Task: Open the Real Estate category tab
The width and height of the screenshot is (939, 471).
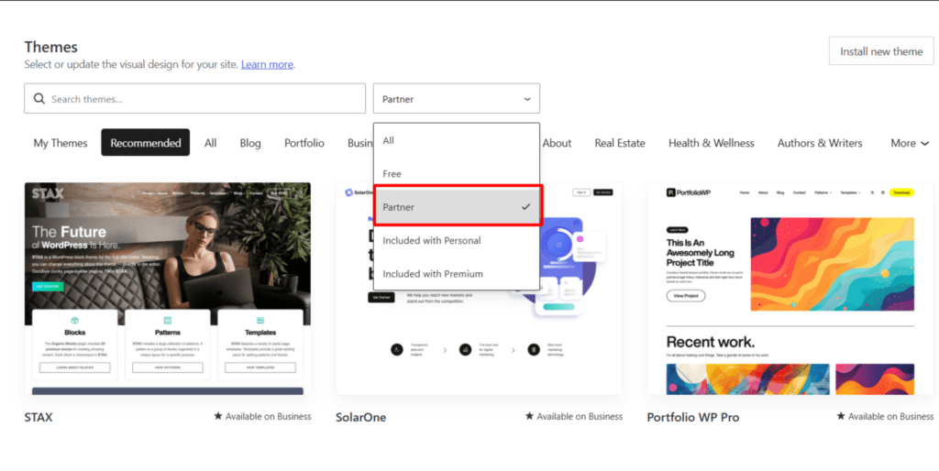Action: 620,143
